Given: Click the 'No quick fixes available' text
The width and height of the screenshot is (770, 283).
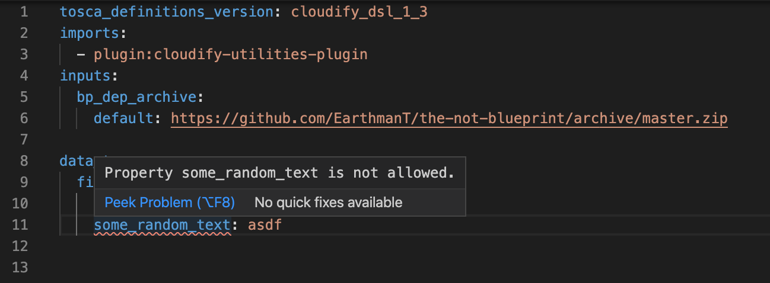Looking at the screenshot, I should 328,202.
